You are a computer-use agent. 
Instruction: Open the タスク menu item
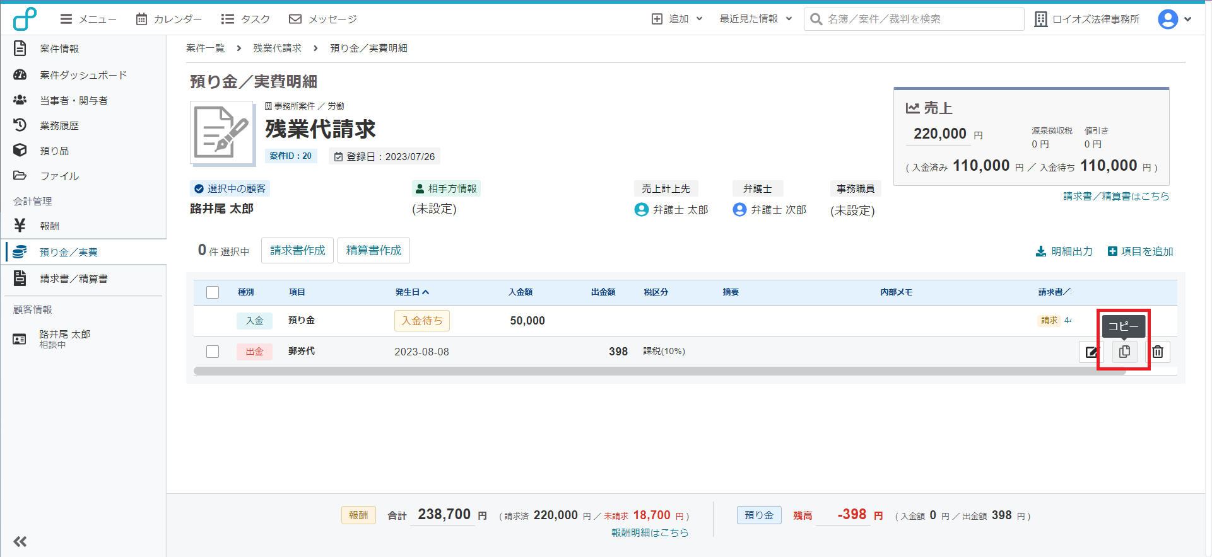(245, 19)
